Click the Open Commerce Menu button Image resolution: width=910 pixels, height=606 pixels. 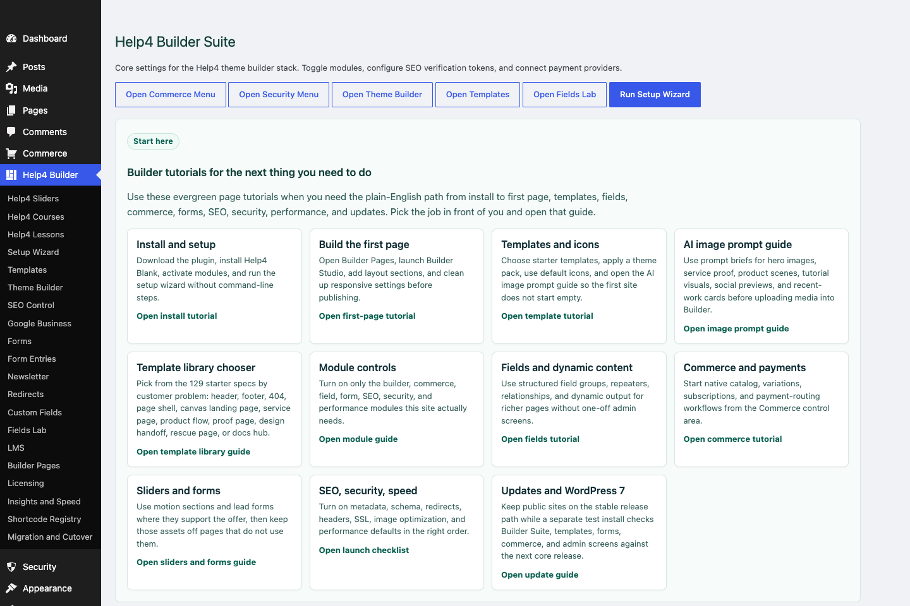171,95
